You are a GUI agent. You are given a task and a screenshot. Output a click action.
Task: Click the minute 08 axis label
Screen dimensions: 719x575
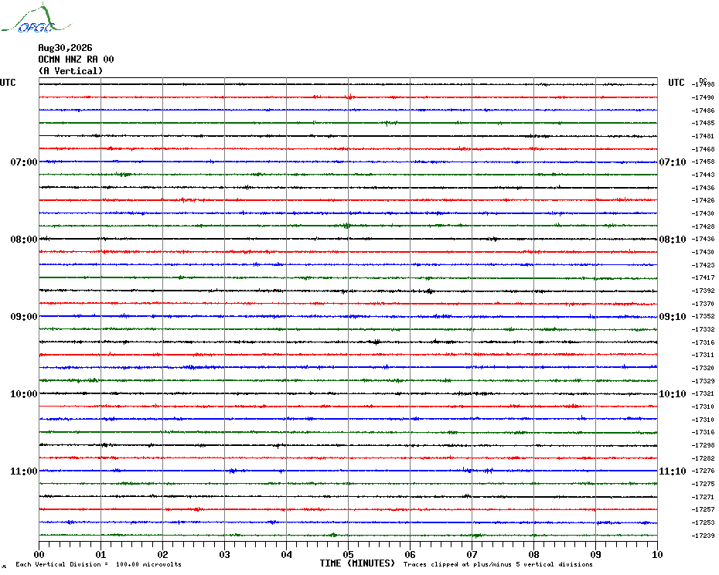533,554
